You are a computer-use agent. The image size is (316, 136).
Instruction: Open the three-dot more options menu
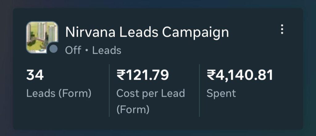pyautogui.click(x=282, y=29)
